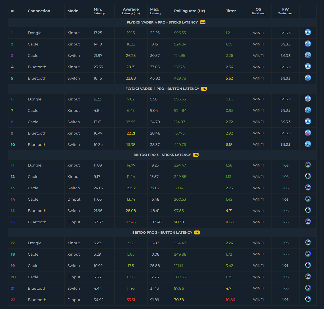The width and height of the screenshot is (324, 309).
Task: Click tester avatar icon in row 13
Action: click(308, 188)
